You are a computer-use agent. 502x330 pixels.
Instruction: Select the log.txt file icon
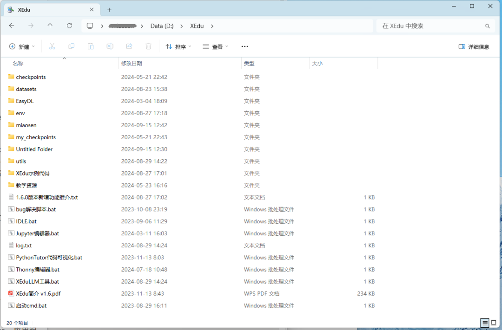click(x=11, y=245)
